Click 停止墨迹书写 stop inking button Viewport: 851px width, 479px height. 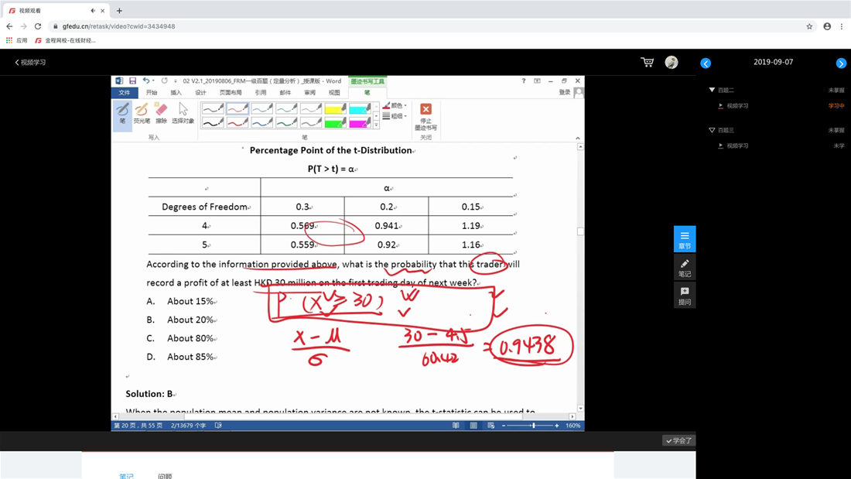coord(425,117)
